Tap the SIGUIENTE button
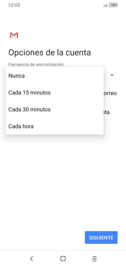 (x=101, y=237)
